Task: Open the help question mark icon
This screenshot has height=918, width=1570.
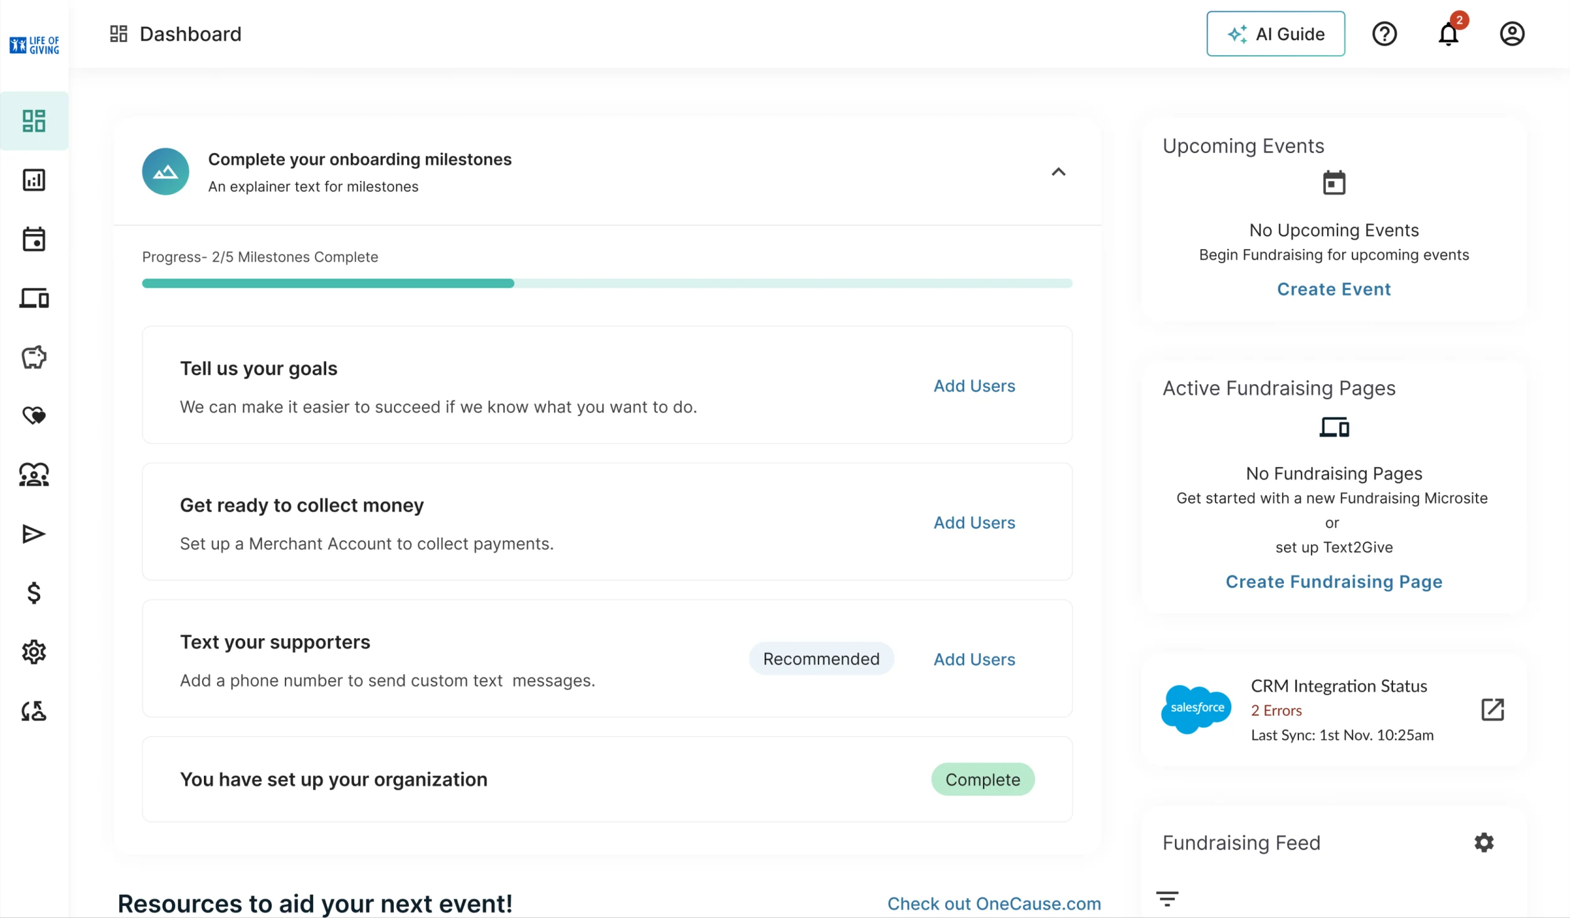Action: click(1384, 34)
